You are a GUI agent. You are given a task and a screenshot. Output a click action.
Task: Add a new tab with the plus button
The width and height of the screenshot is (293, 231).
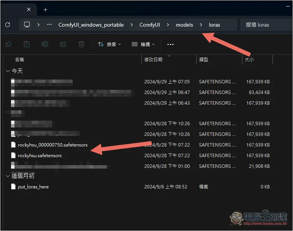coord(45,10)
